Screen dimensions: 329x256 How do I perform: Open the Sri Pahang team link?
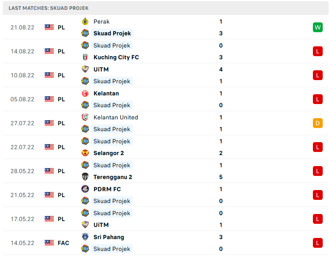(109, 237)
